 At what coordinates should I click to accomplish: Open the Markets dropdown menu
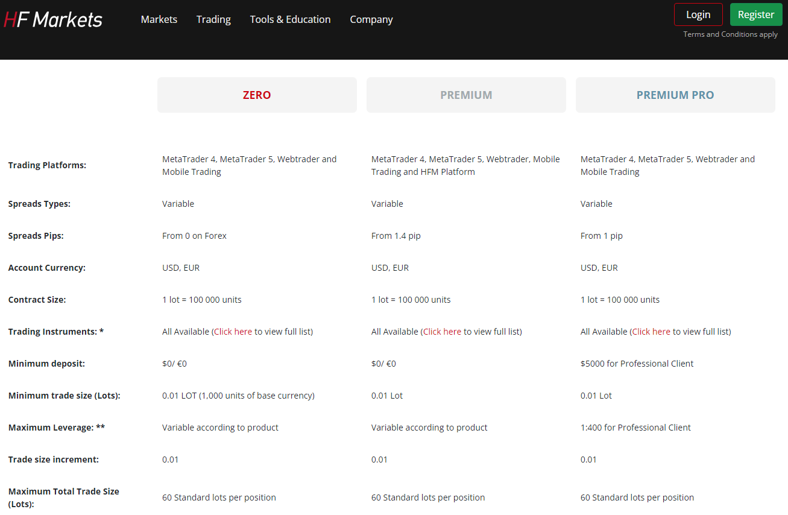coord(159,19)
